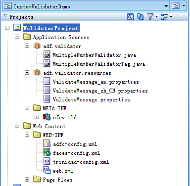Click the faces-config.xml icon
This screenshot has width=190, height=186.
point(47,152)
